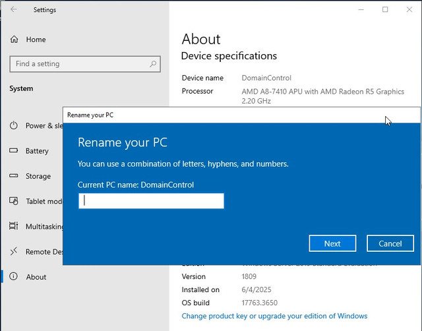Viewport: 422px width, 331px height.
Task: Open the Change product key link
Action: [274, 316]
